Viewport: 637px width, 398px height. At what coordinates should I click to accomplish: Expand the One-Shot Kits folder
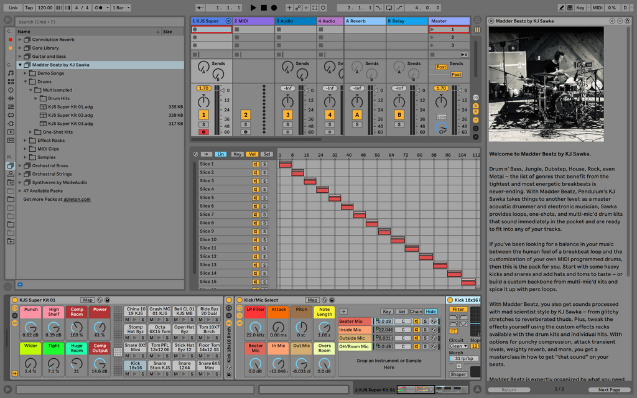pyautogui.click(x=30, y=132)
